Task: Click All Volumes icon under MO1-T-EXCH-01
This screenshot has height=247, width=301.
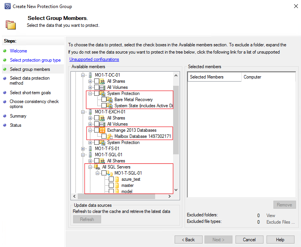Action: point(102,124)
